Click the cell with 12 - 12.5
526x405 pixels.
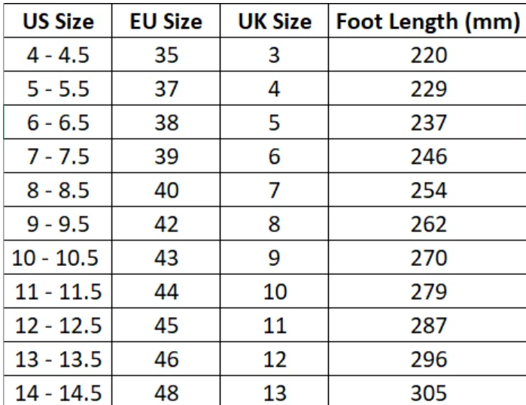(x=58, y=325)
